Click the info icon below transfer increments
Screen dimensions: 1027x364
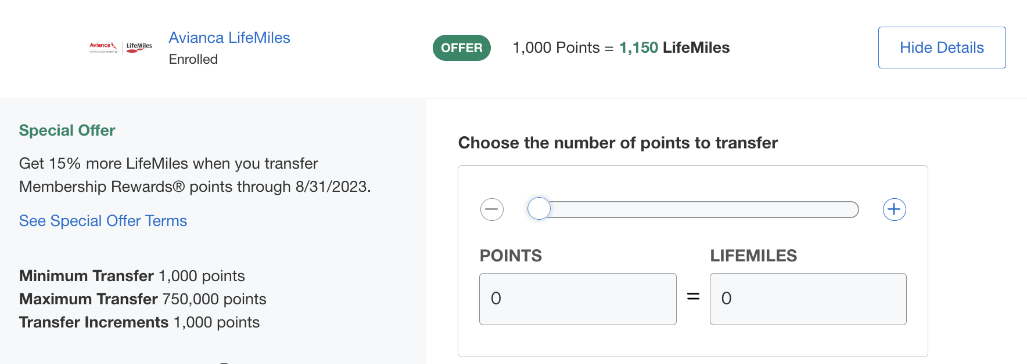[224, 362]
